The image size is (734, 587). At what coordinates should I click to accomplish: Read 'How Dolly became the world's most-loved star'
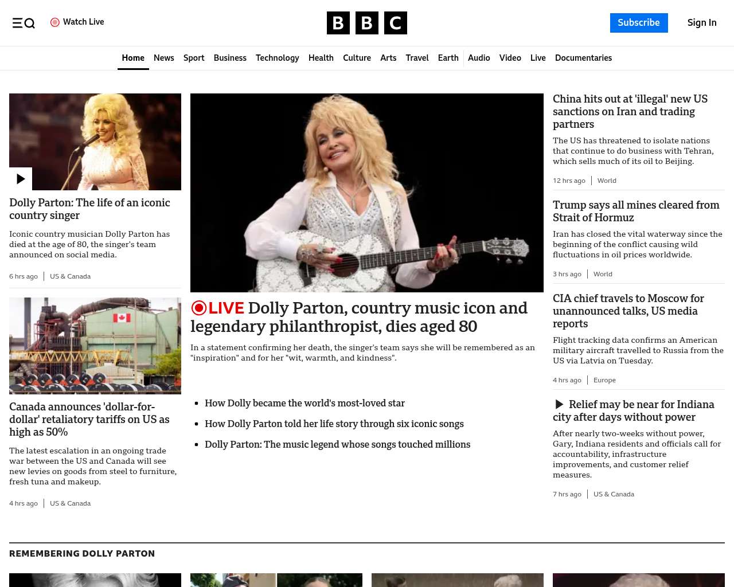[x=304, y=403]
